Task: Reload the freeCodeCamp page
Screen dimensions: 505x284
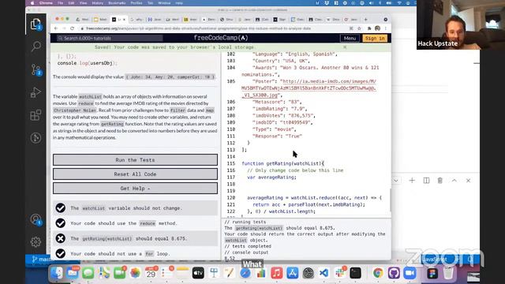Action: tap(72, 28)
